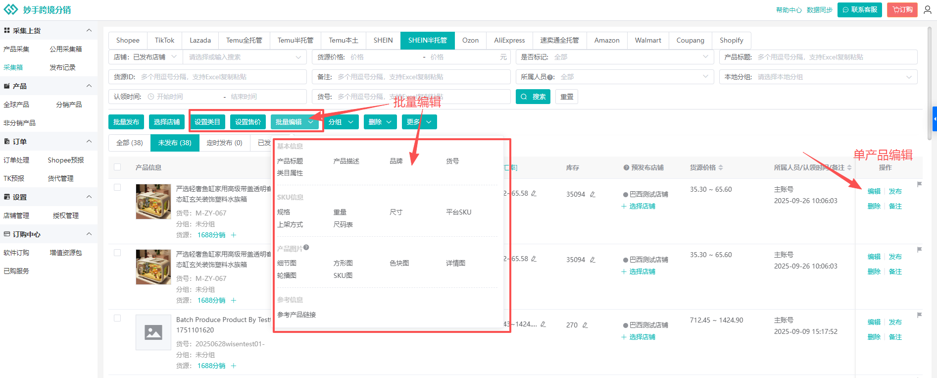
Task: Click stock edit pencil icon beside 35094
Action: point(592,194)
